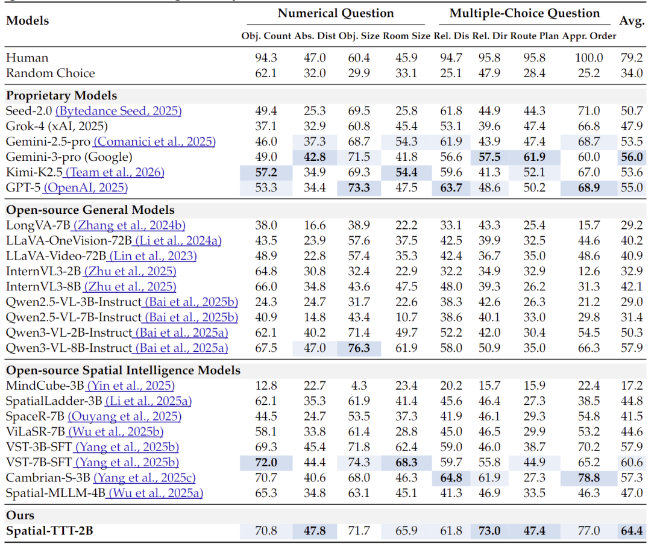The height and width of the screenshot is (550, 651).
Task: Click the 10.7 Qwen2.5-VL-7B Room Size value
Action: [x=406, y=317]
